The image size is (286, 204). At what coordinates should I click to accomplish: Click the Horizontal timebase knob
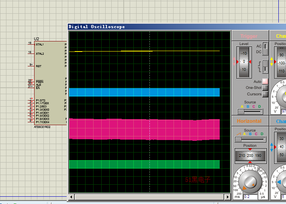[250, 182]
